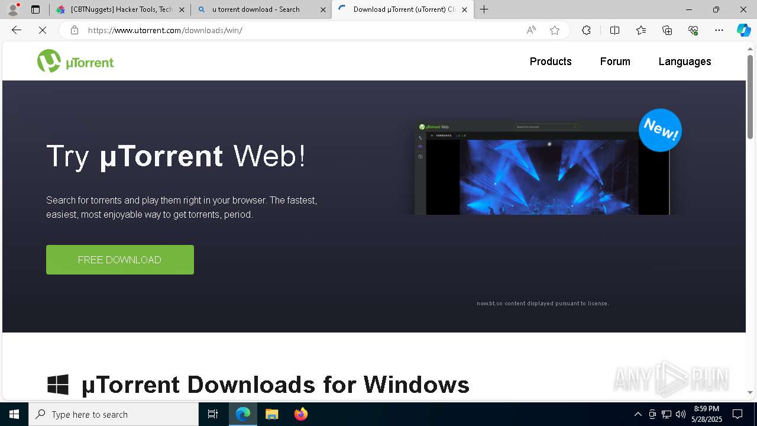Open the tab actions menu icon
The height and width of the screenshot is (426, 757).
(35, 9)
